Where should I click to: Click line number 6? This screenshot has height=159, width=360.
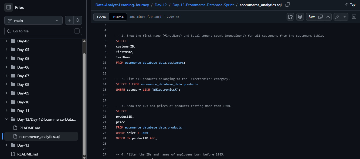point(106,41)
